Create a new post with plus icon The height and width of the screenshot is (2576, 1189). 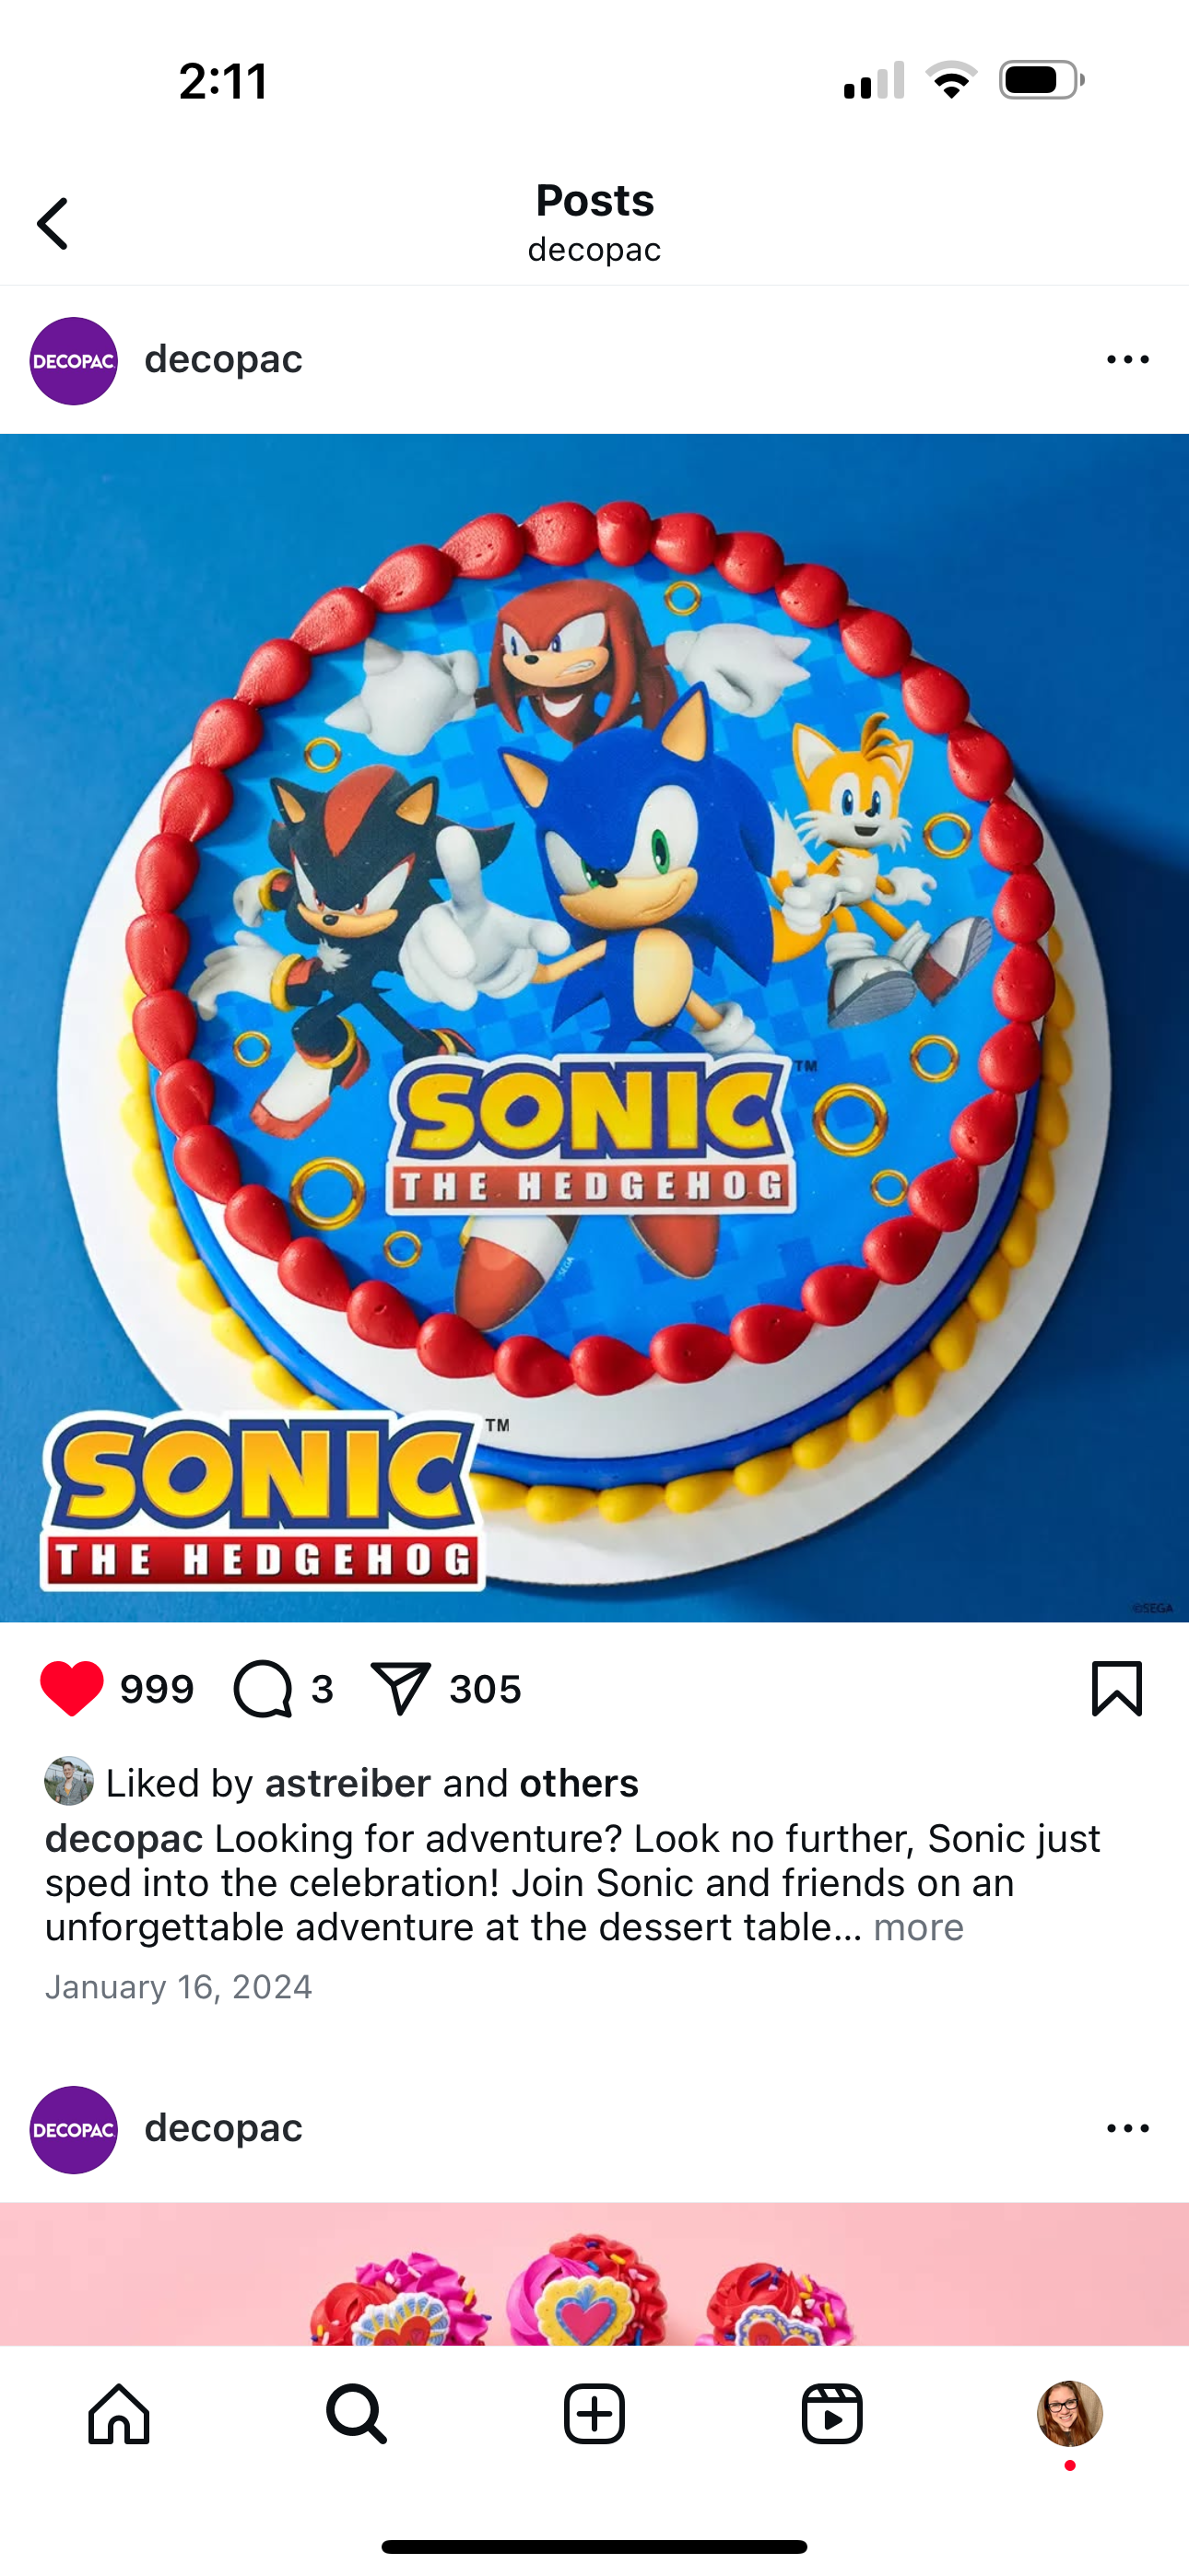pyautogui.click(x=594, y=2414)
